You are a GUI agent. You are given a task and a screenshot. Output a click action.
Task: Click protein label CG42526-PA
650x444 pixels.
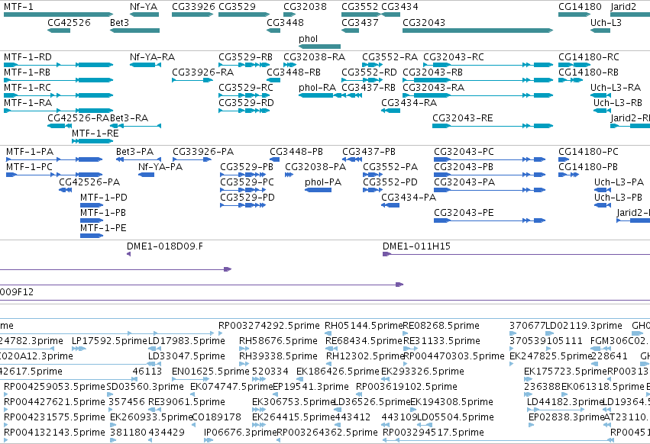point(89,182)
